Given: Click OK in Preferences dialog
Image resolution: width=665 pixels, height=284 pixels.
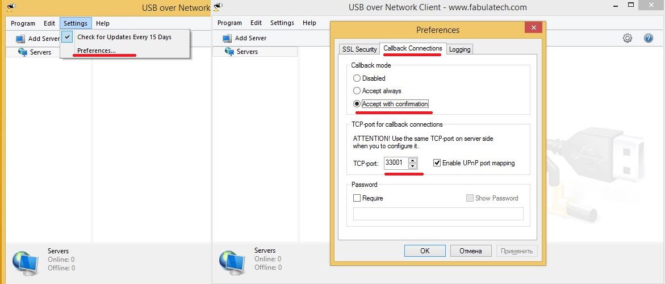Looking at the screenshot, I should pos(425,250).
